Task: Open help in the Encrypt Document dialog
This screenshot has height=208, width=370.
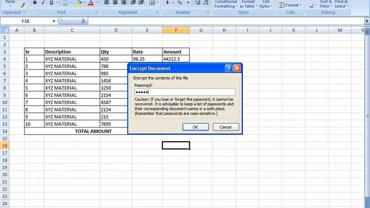Action: (x=228, y=68)
